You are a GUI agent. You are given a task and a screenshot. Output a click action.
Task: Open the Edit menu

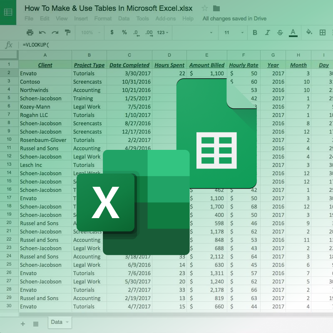(45, 18)
